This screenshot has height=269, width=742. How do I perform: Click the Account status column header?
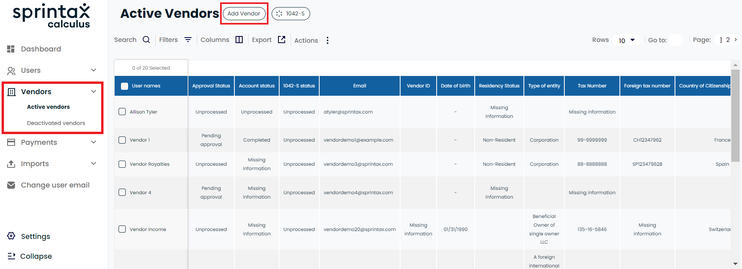(257, 86)
